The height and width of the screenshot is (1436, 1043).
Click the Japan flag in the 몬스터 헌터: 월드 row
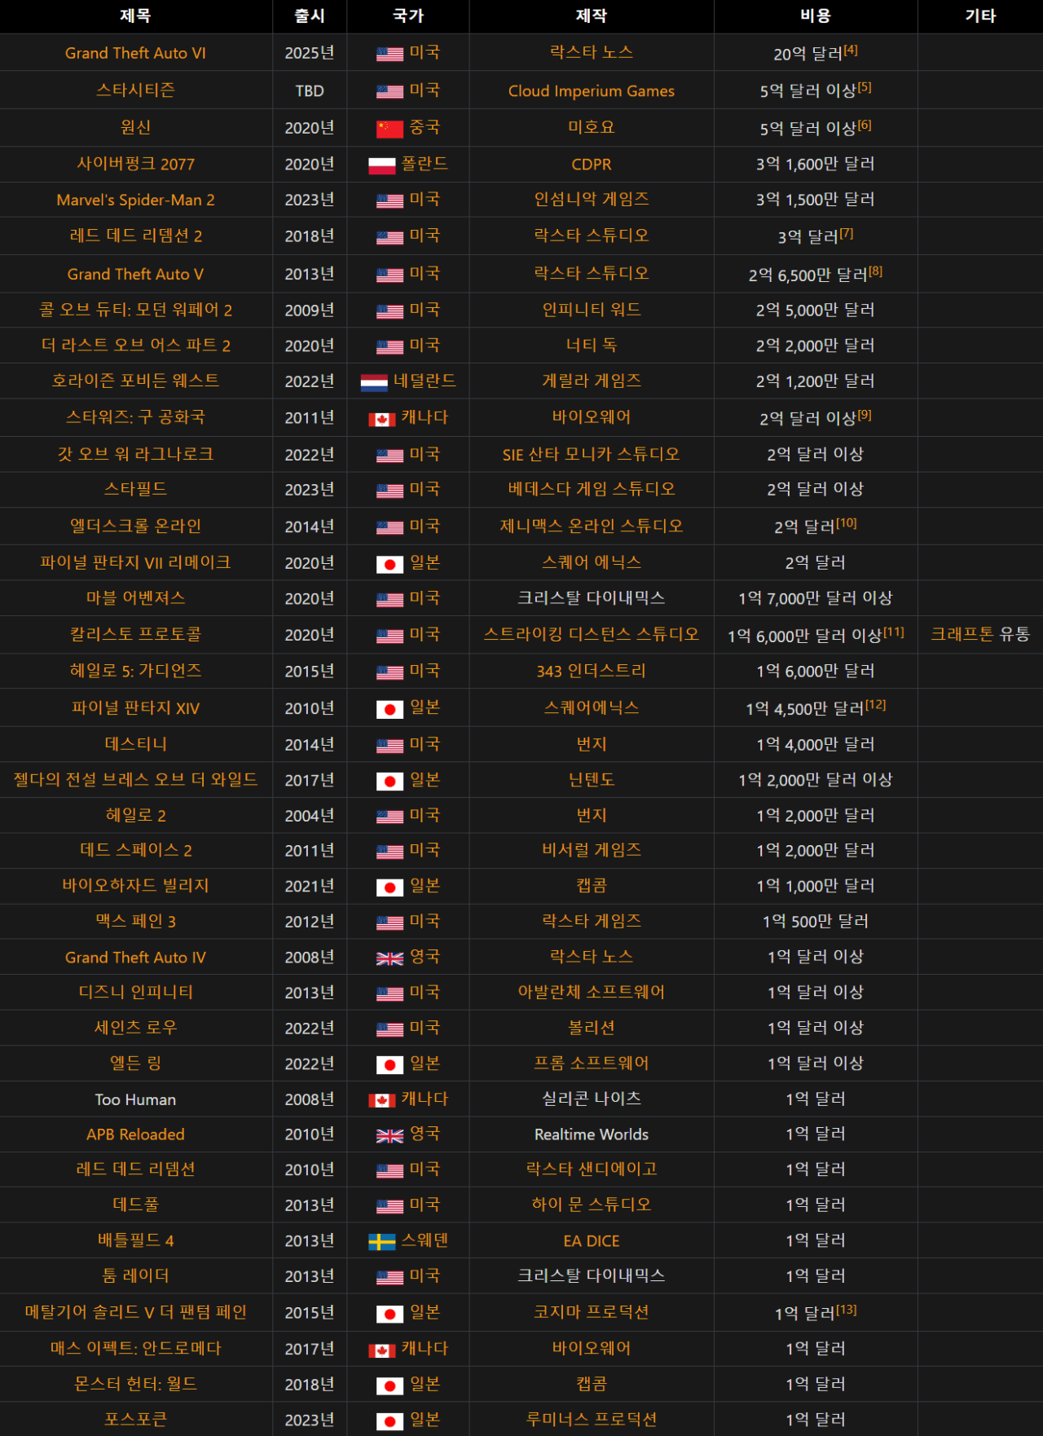389,1385
